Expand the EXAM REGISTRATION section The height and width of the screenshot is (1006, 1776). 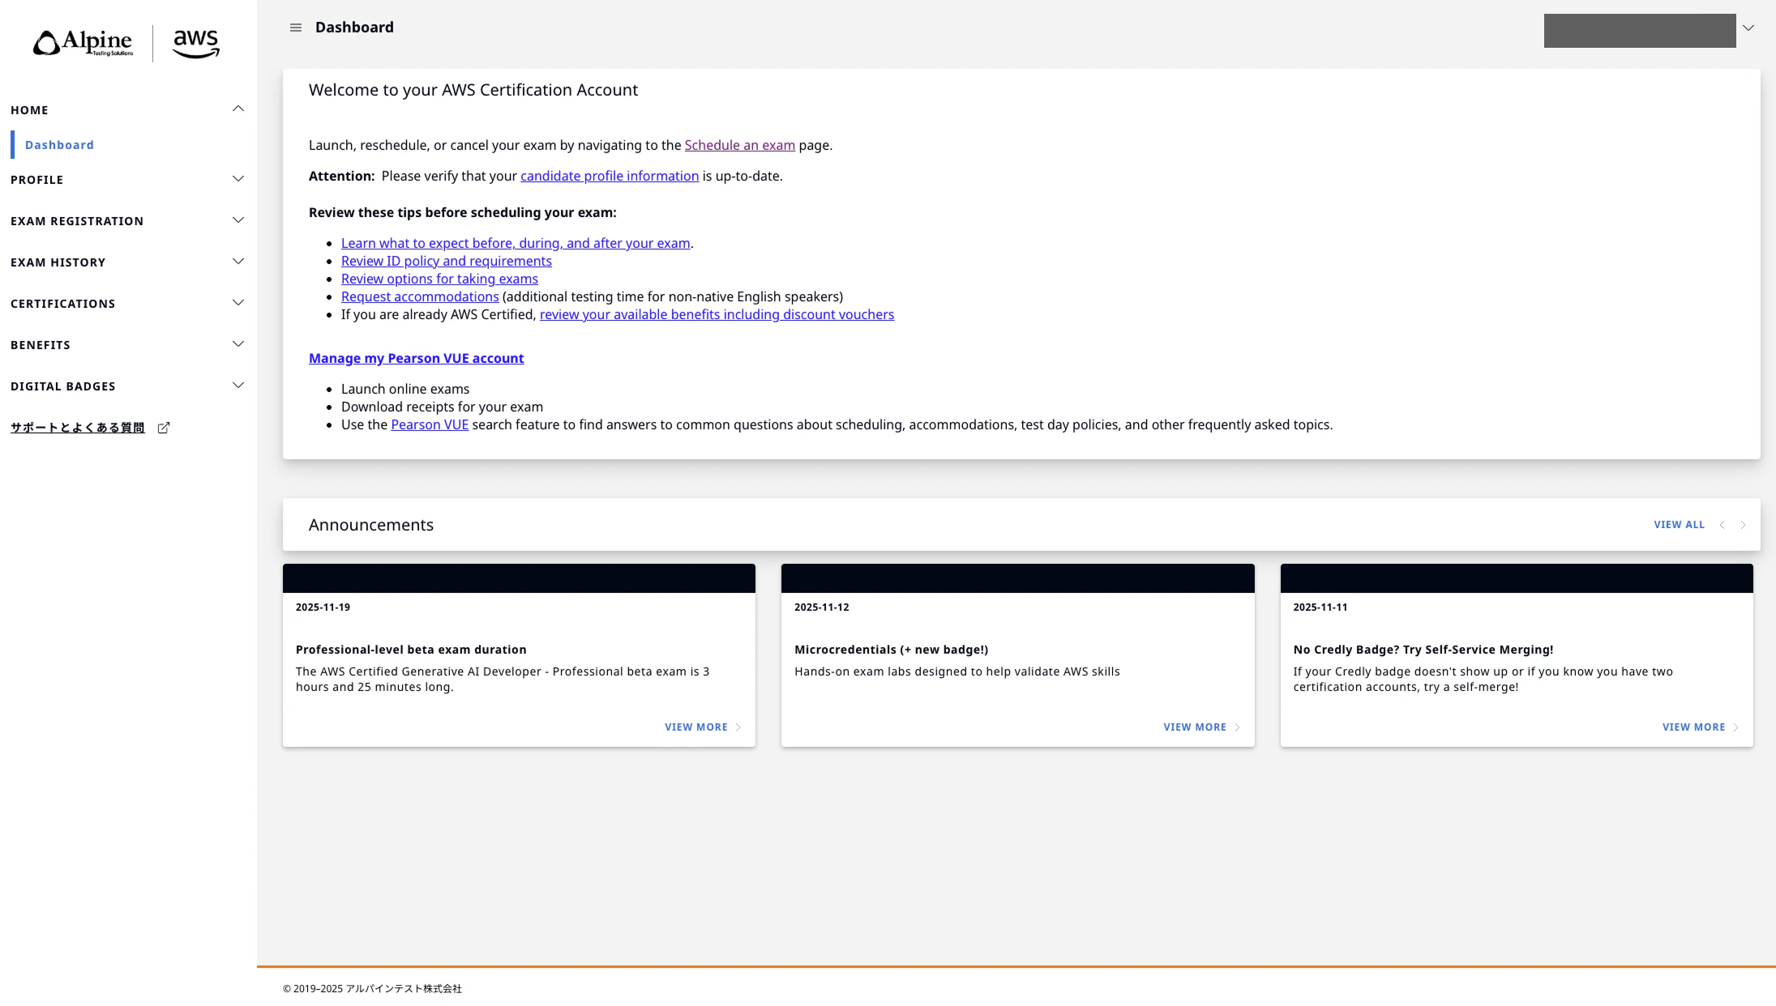coord(127,221)
